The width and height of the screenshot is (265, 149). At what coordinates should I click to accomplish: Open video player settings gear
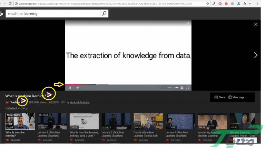[x=182, y=88]
